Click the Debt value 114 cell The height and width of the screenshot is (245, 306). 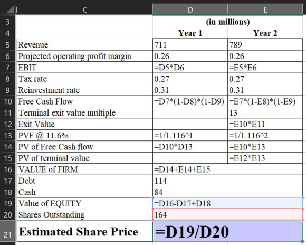228,181
